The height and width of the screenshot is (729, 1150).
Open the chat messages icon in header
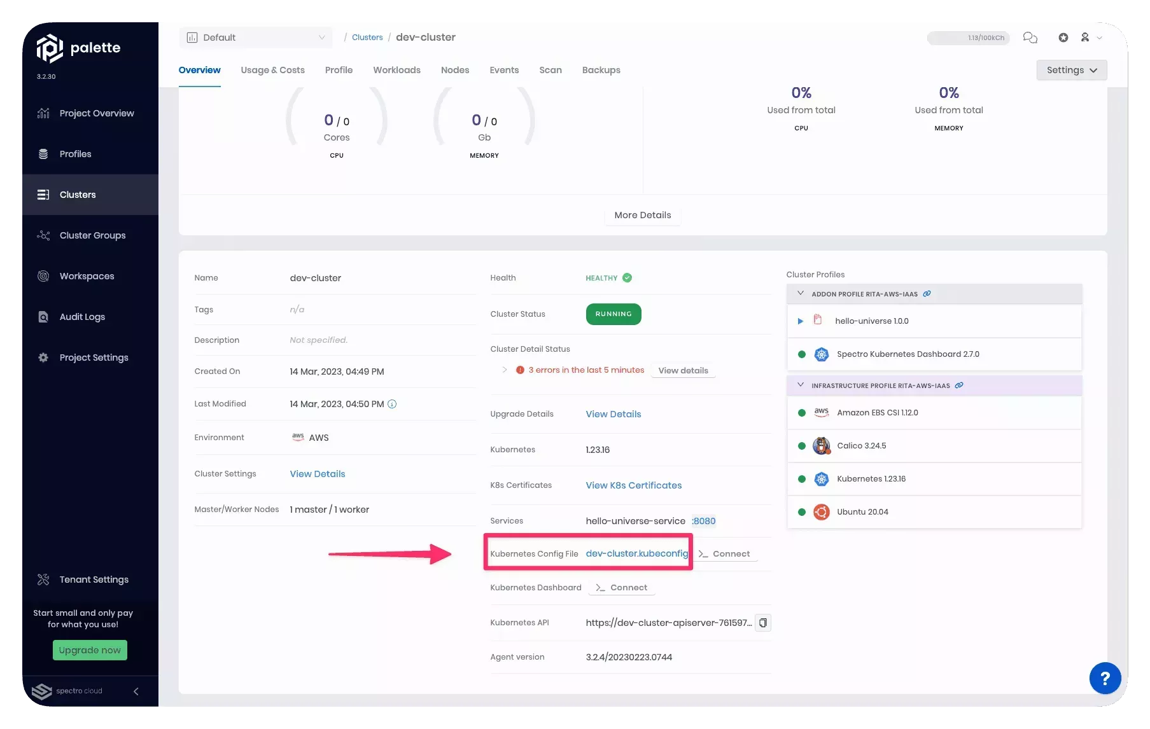click(x=1030, y=38)
